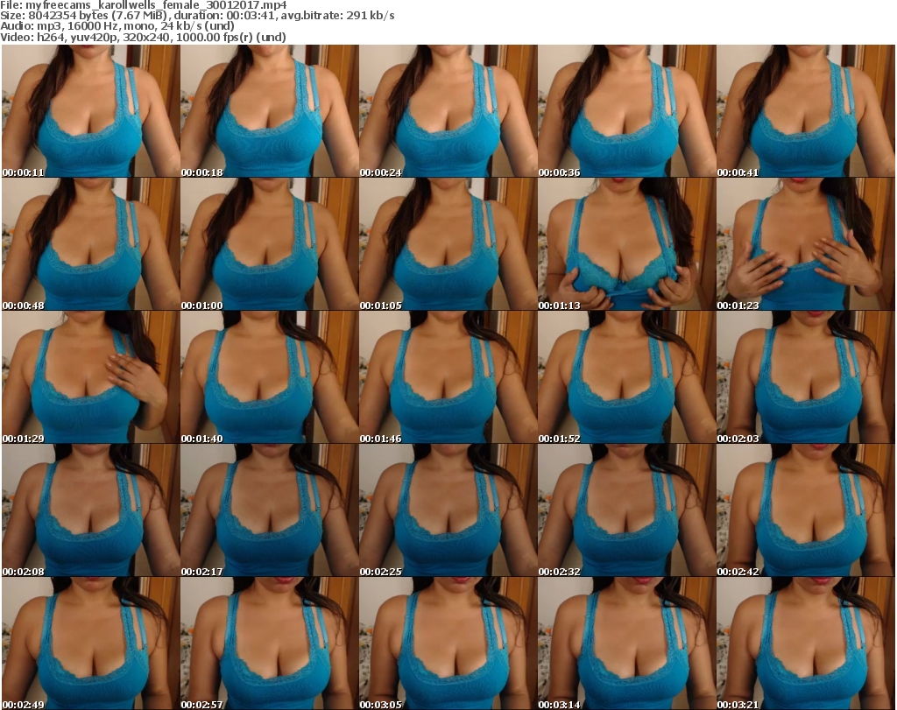897x710 pixels.
Task: Select the thumbnail stamped 00:02:57
Action: [x=270, y=643]
